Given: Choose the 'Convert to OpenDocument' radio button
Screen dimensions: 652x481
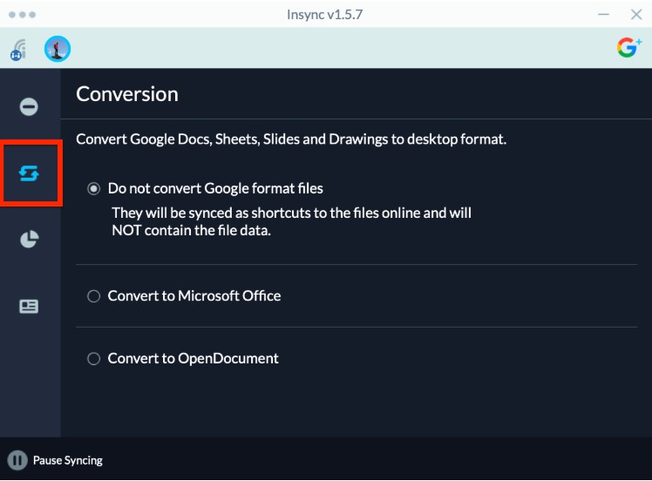Looking at the screenshot, I should coord(94,359).
